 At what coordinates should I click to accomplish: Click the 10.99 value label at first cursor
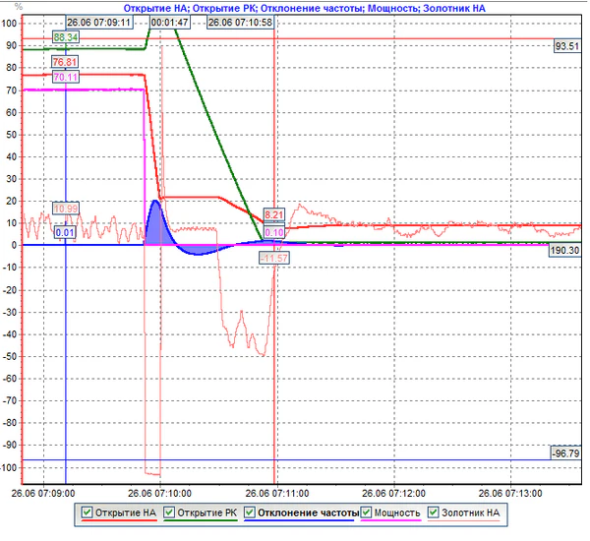click(66, 209)
